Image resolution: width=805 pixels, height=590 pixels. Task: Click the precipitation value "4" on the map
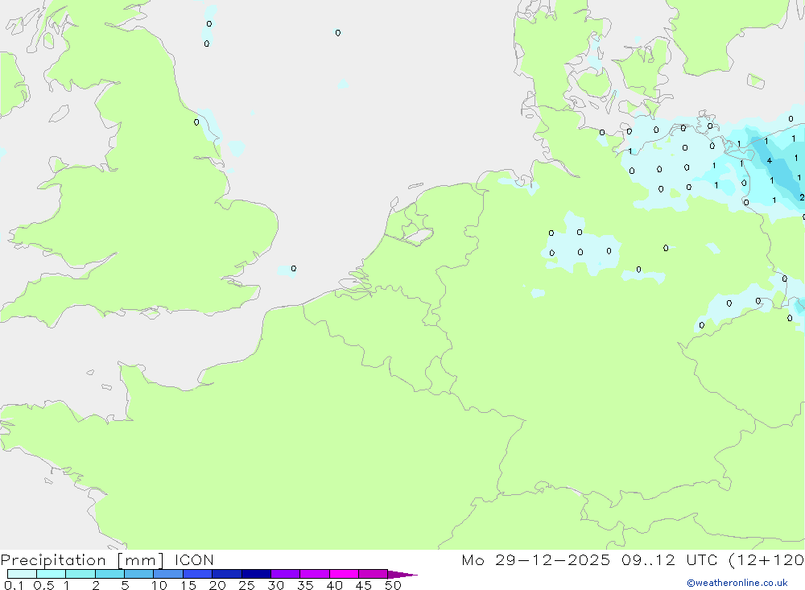[770, 161]
